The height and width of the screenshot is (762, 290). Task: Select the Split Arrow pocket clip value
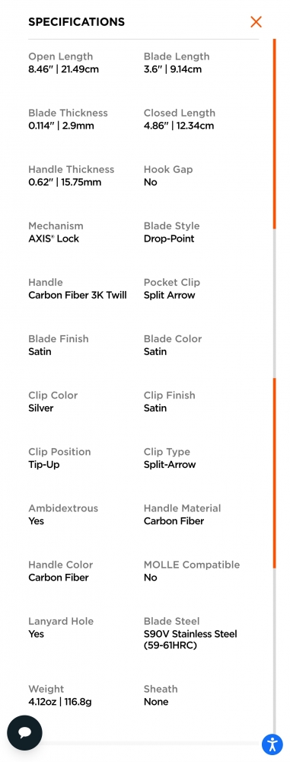pos(169,295)
